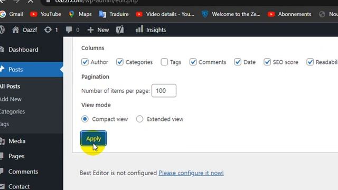Open the Yoast SEO admin bar icon

120,30
